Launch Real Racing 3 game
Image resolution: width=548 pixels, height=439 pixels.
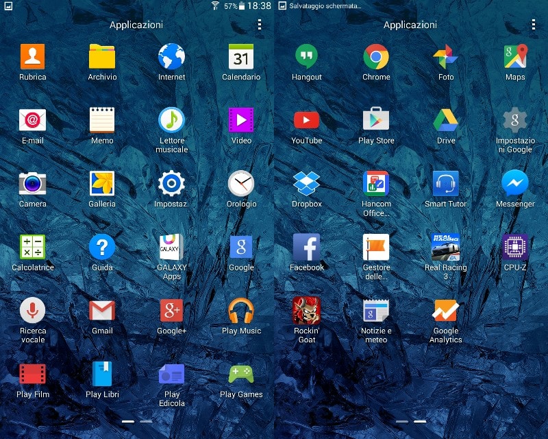445,247
